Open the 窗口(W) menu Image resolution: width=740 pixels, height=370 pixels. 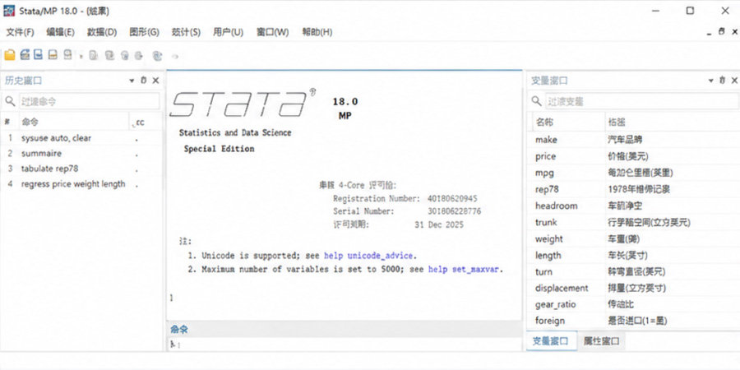[x=273, y=32]
